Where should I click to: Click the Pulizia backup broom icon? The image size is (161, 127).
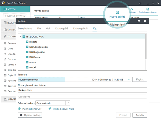point(50,109)
